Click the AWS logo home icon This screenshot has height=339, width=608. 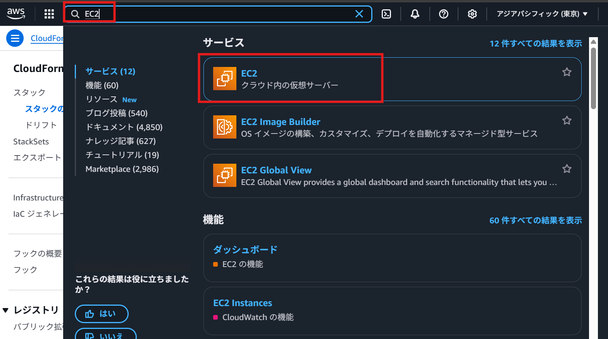coord(16,14)
